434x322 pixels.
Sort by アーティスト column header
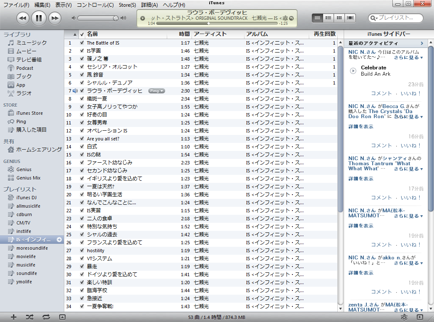click(x=218, y=34)
